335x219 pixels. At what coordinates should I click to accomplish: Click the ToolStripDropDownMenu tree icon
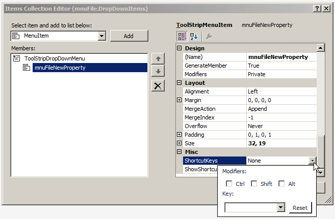point(17,58)
